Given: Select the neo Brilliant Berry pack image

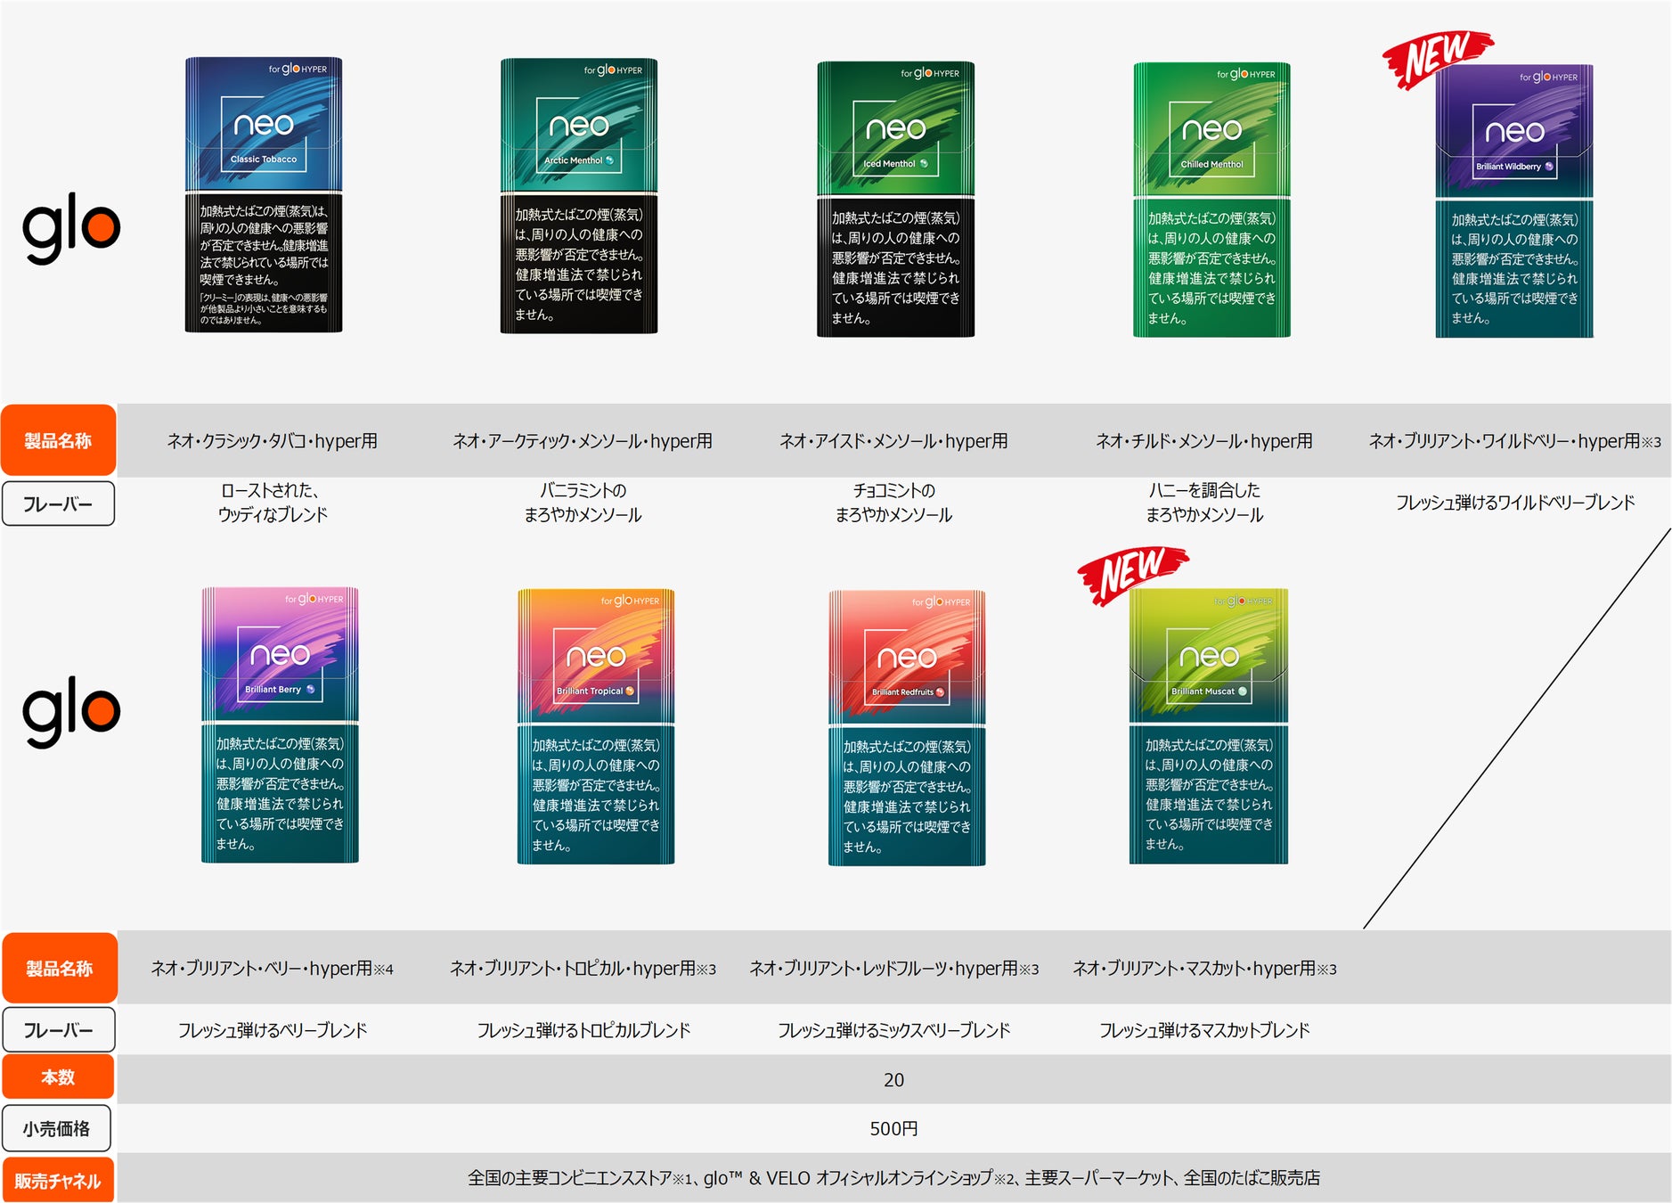Looking at the screenshot, I should (280, 724).
